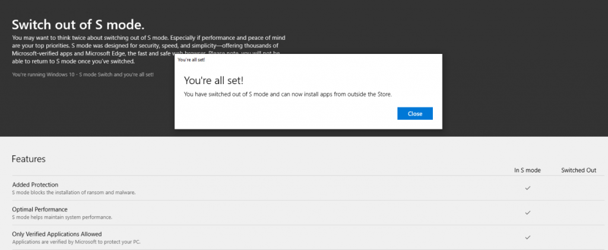The width and height of the screenshot is (608, 250).
Task: Click the Optimal Performance checkmark icon
Action: click(x=527, y=213)
